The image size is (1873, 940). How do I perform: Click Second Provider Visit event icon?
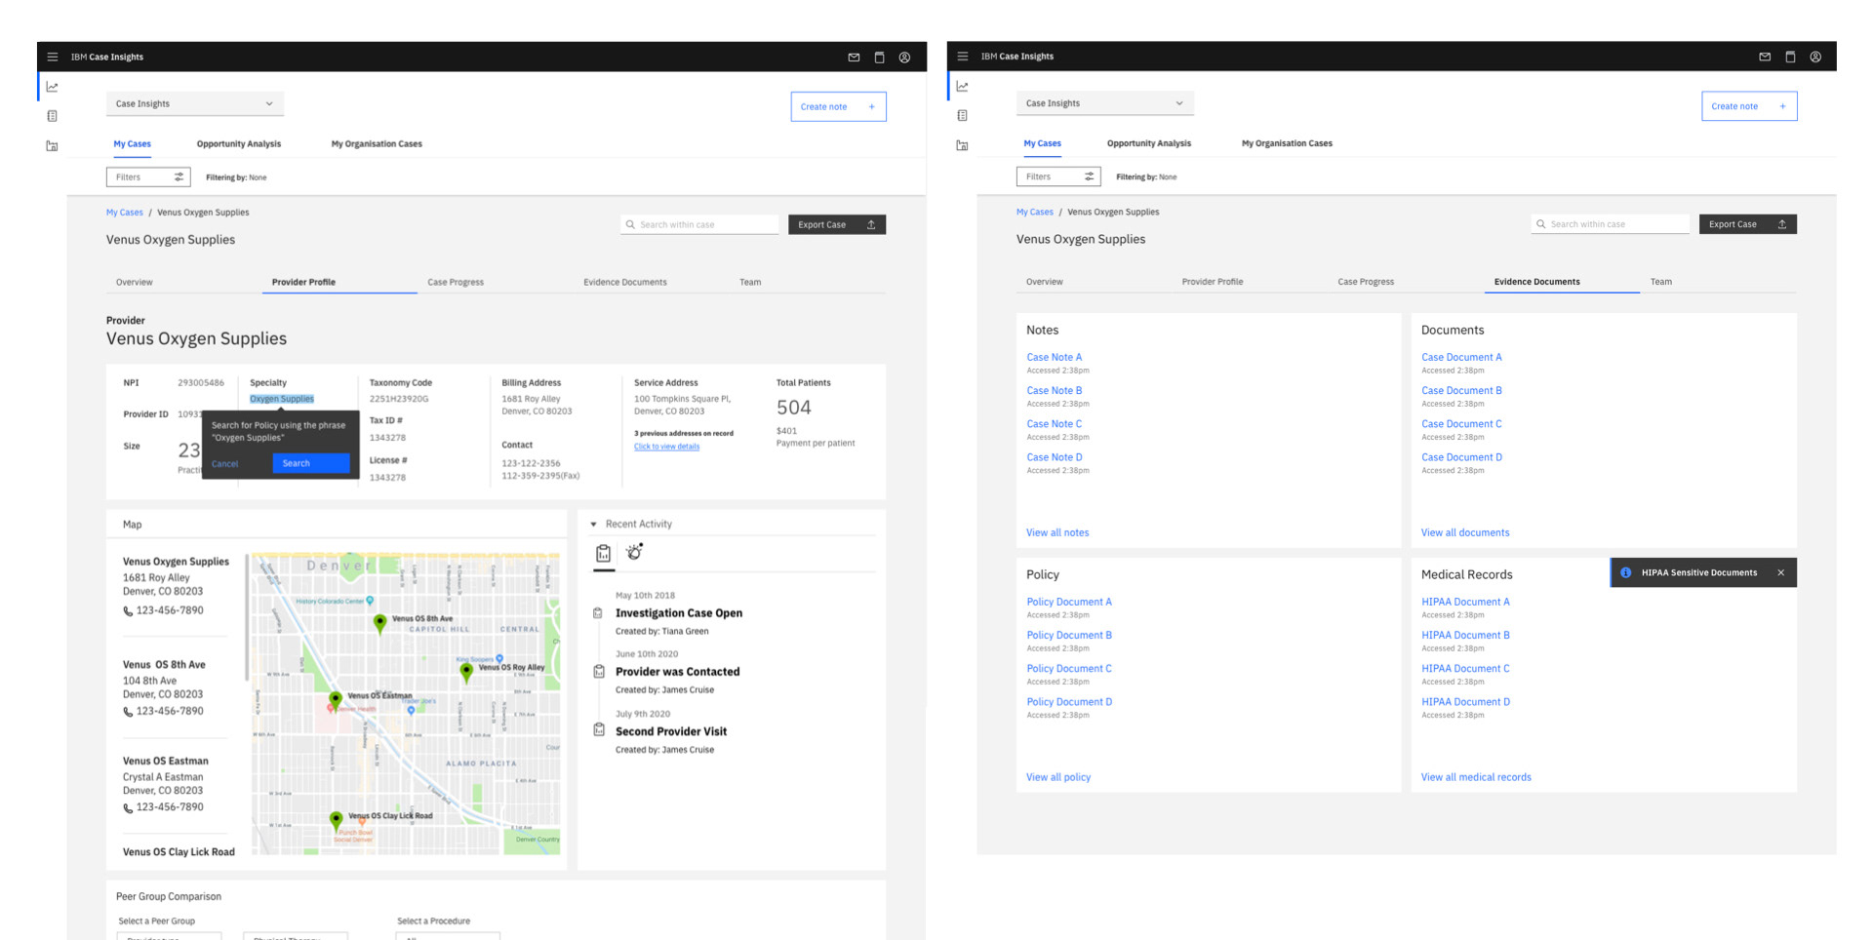coord(599,730)
